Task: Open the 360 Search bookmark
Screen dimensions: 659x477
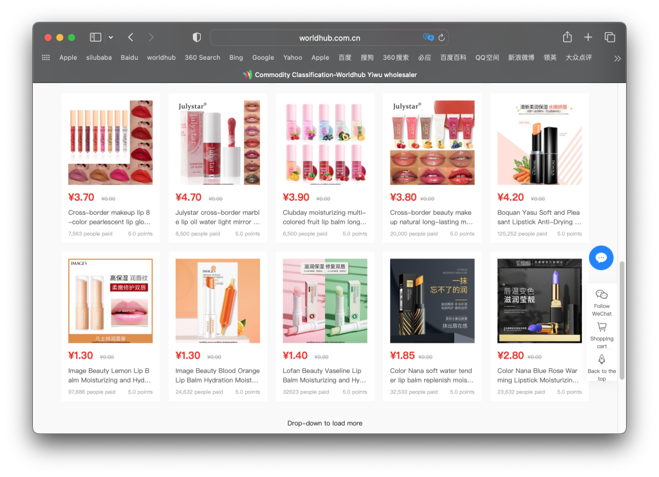Action: (x=202, y=57)
